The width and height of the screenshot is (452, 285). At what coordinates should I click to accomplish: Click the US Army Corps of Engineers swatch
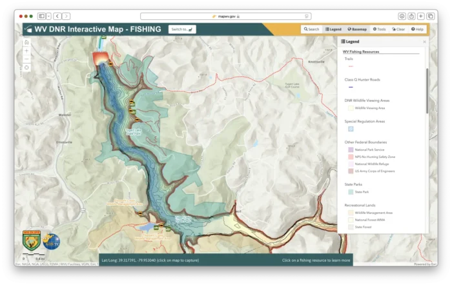tap(351, 171)
